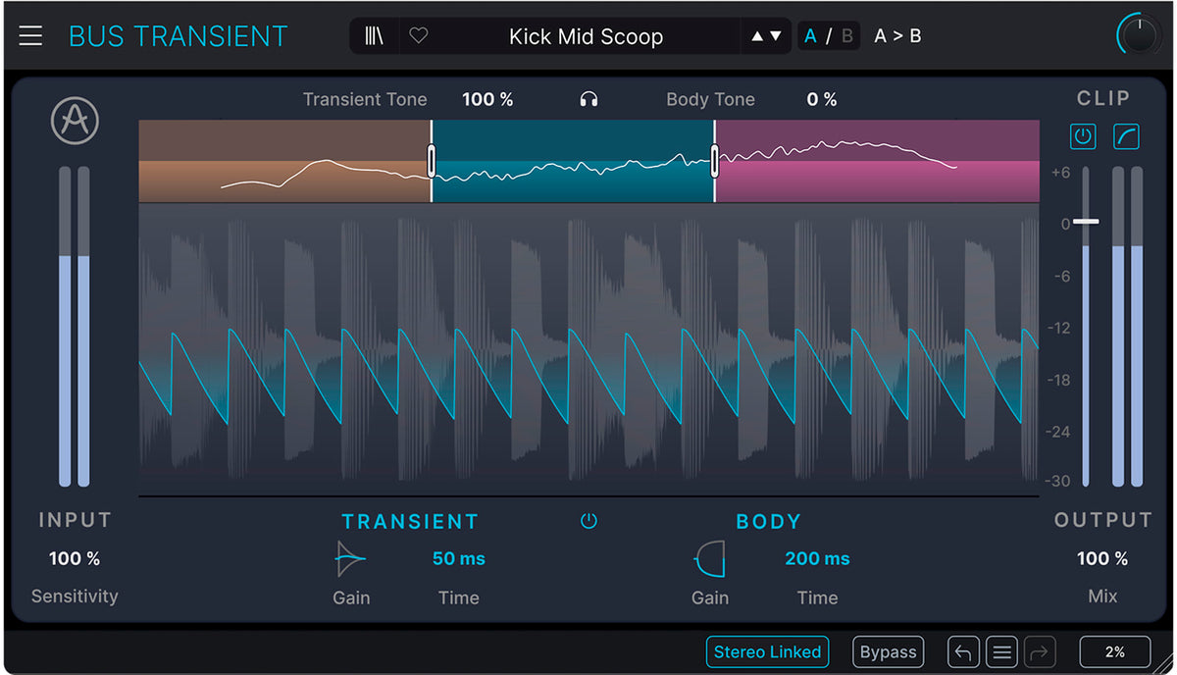Click the Body Gain control icon
1177x675 pixels.
pos(709,559)
